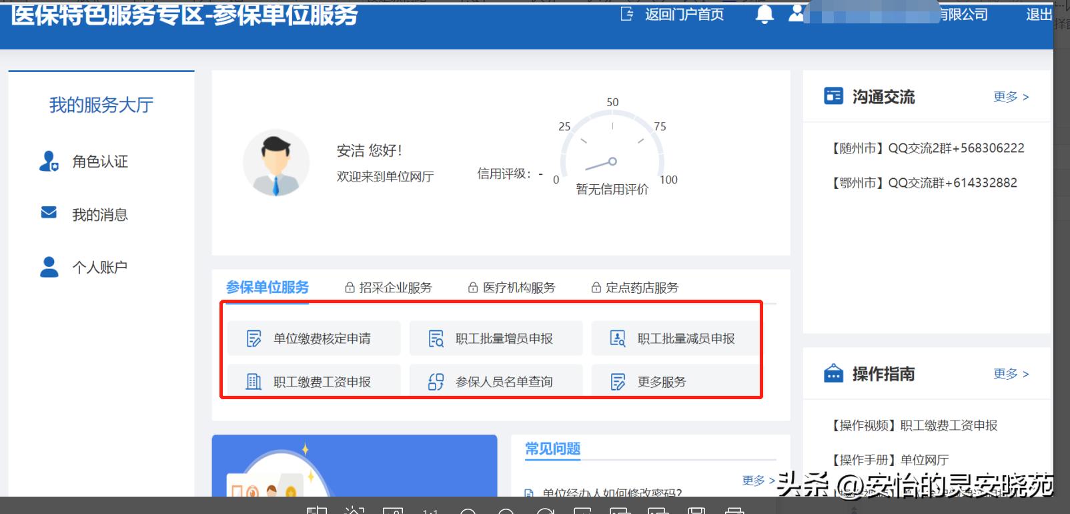
Task: Click the 单位缴费核定申请 document icon
Action: coord(254,338)
